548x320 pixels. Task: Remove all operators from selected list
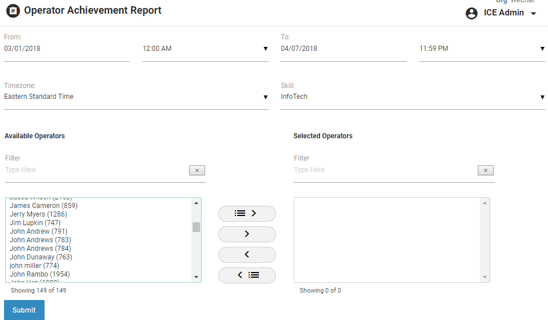coord(247,275)
